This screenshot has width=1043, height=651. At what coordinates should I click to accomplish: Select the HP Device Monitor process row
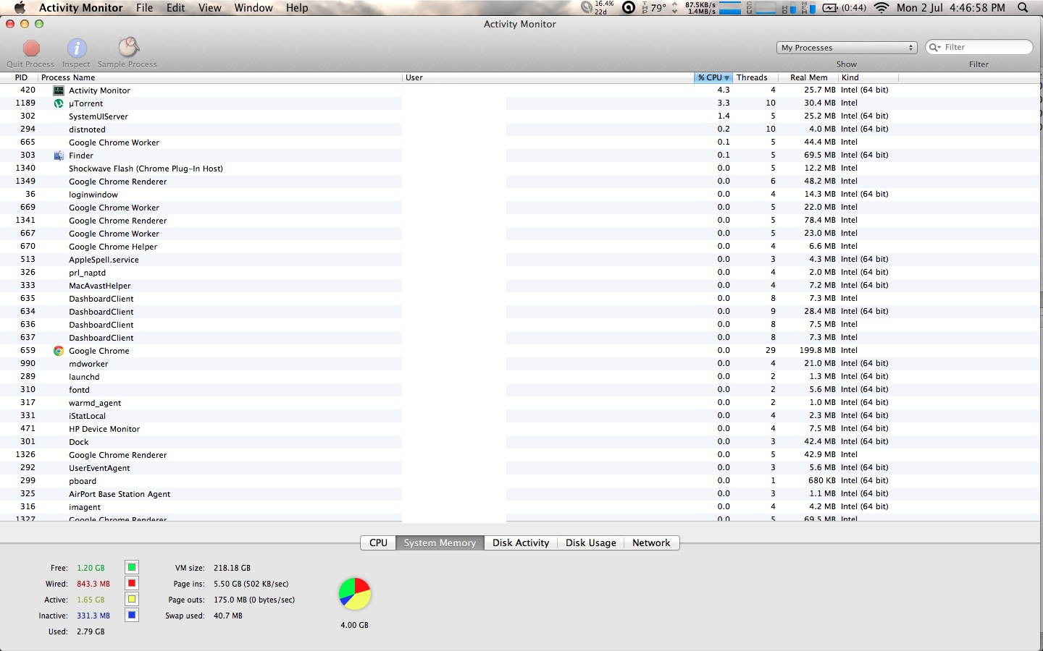pyautogui.click(x=521, y=429)
